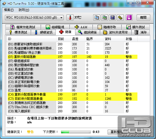Click the thermometer temperature icon

coord(70,18)
